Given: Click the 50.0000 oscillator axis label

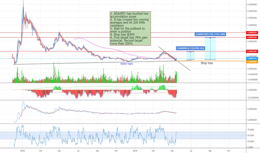Looking at the screenshot, I should tap(251, 135).
